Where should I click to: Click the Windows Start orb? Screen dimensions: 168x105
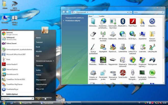(4, 103)
